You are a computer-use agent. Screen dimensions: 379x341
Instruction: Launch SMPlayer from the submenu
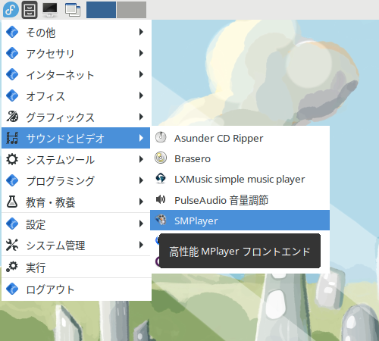[240, 221]
